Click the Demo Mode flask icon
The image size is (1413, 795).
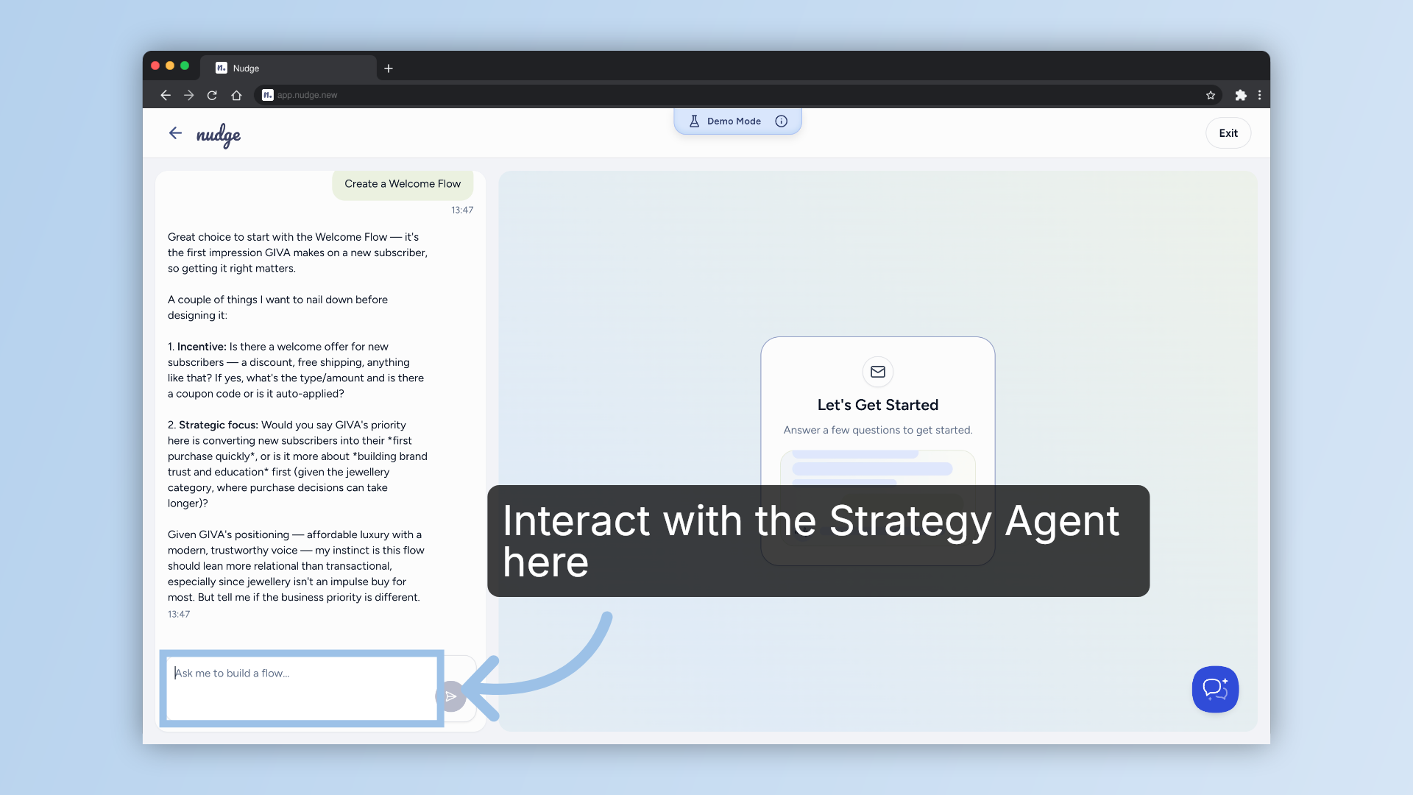[x=694, y=121]
